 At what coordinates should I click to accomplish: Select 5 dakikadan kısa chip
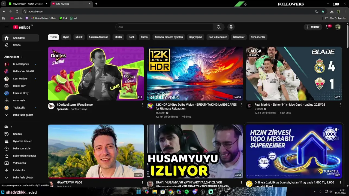pyautogui.click(x=98, y=37)
